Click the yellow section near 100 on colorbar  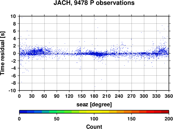94,112
